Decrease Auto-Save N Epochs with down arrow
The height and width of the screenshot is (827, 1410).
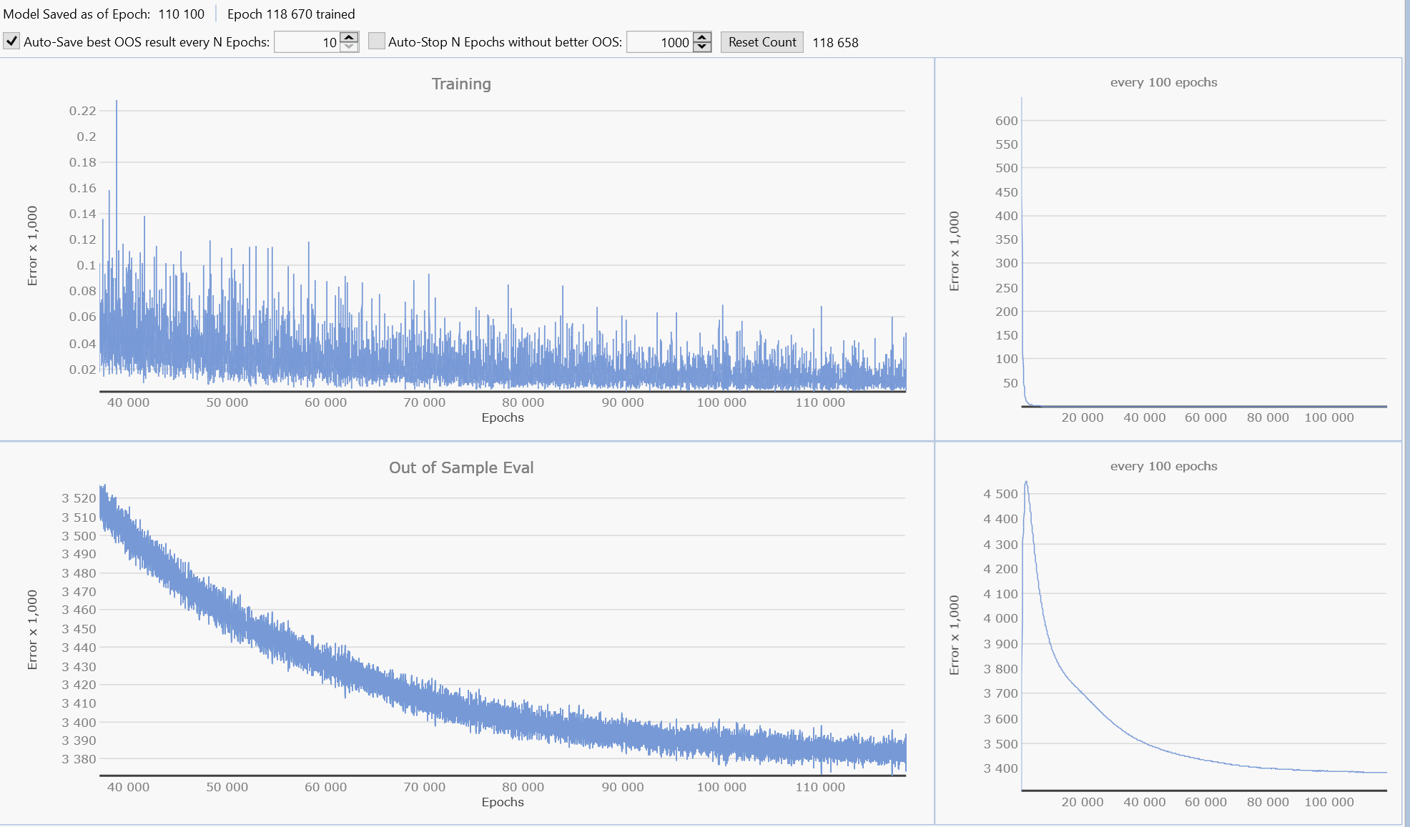coord(349,47)
